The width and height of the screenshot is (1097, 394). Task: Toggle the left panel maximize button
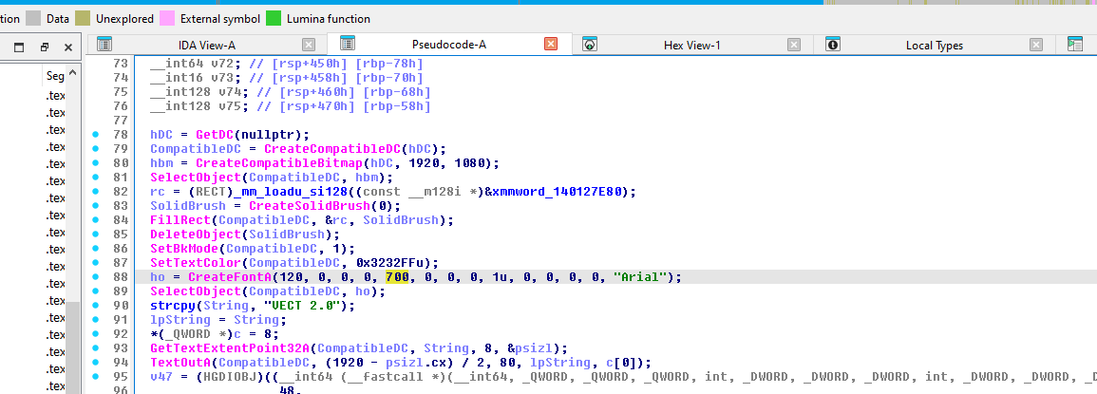19,47
